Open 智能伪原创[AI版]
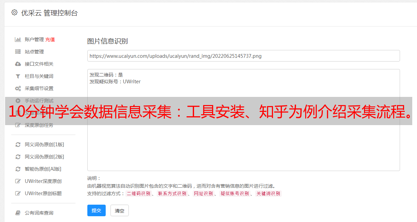Viewport: 417px width, 222px height. [x=43, y=169]
